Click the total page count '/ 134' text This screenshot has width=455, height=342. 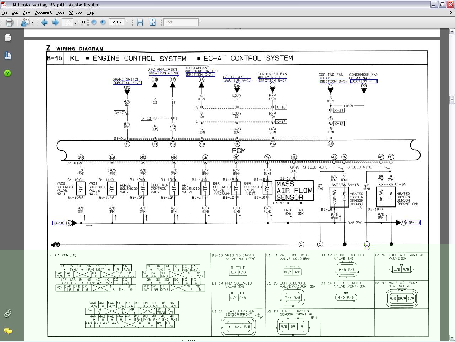point(80,22)
